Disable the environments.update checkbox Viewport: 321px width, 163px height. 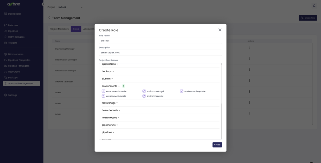click(x=182, y=91)
